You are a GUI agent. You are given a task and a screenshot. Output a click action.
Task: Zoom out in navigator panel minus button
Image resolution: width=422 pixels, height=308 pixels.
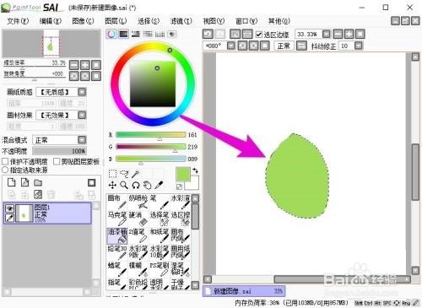74,65
